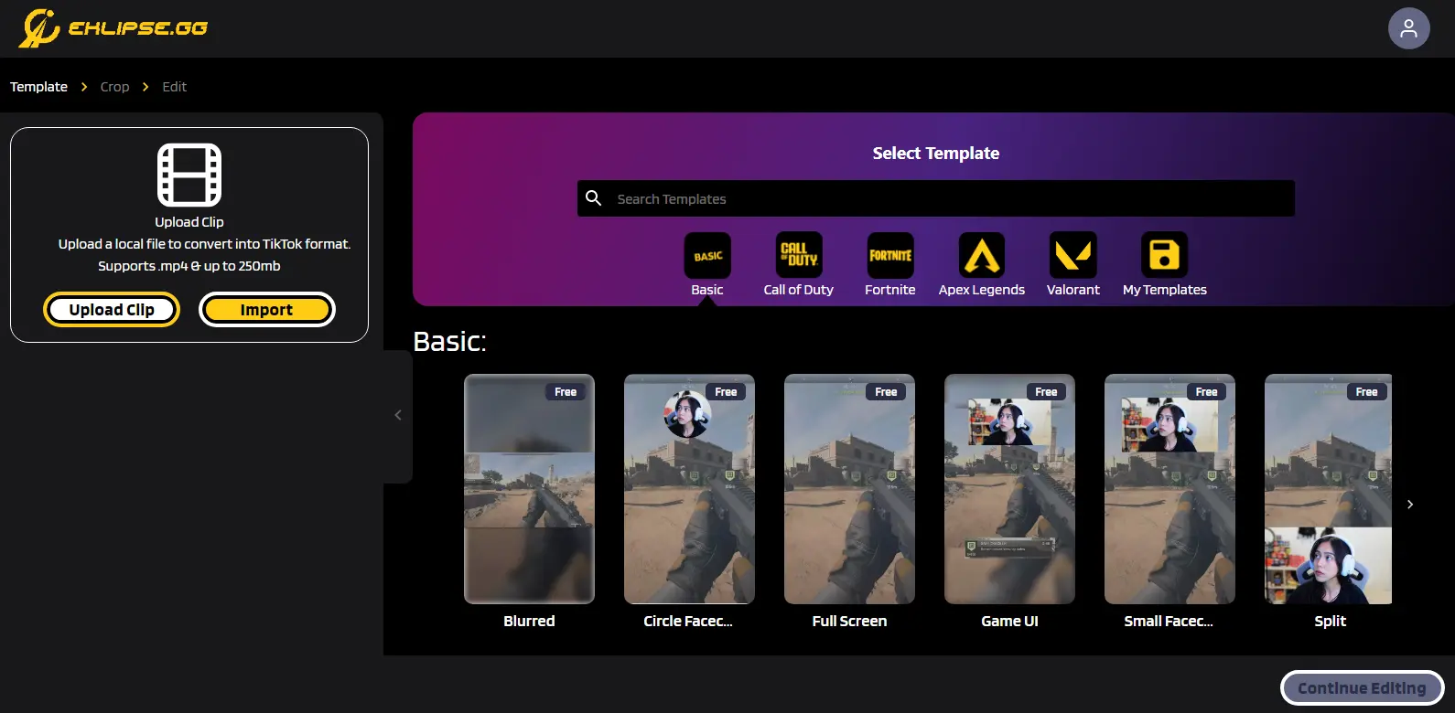Open the user profile avatar icon
The width and height of the screenshot is (1455, 713).
pos(1408,28)
